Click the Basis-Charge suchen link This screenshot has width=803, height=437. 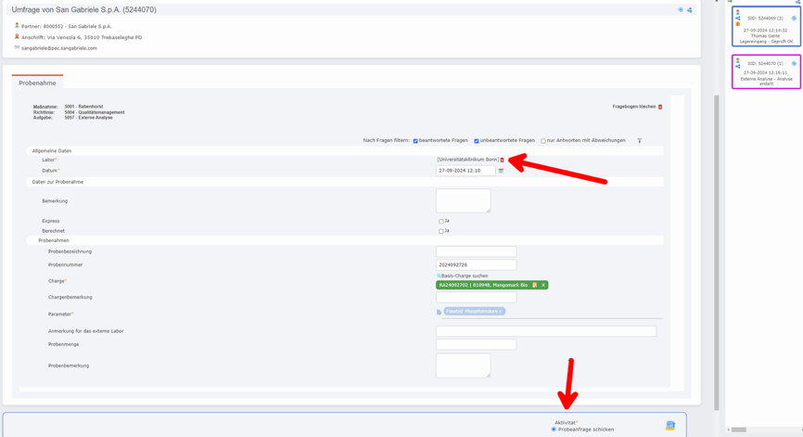pyautogui.click(x=464, y=276)
